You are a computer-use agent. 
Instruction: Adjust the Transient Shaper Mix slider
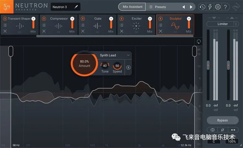click(33, 23)
